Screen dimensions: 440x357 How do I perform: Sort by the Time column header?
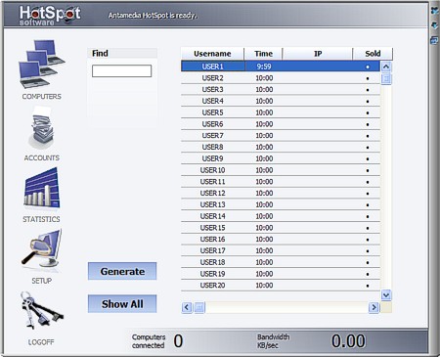263,54
